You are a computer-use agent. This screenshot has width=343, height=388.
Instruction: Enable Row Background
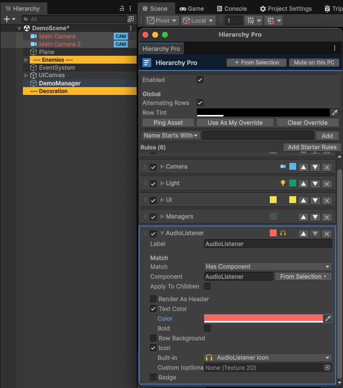pyautogui.click(x=153, y=338)
